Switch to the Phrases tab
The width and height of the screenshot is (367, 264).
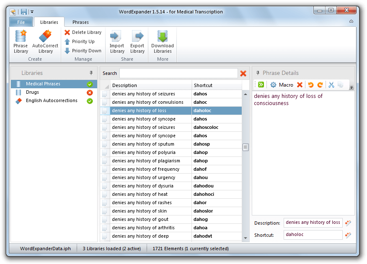(80, 22)
